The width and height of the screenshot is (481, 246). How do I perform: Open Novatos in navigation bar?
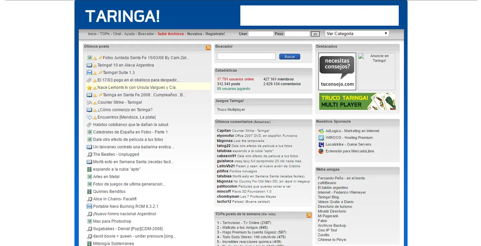[195, 34]
